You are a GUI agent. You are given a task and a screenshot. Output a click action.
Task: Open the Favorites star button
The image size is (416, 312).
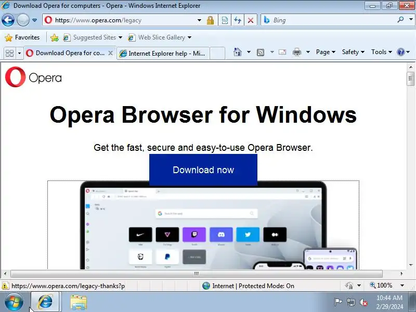22,37
